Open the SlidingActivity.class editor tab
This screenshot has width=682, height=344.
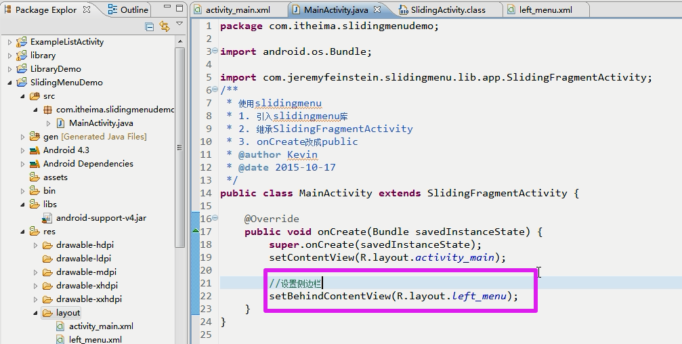tap(448, 10)
